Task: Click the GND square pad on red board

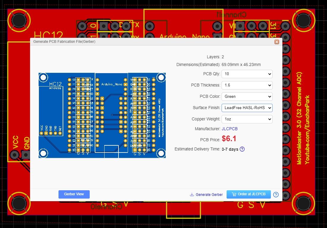Action: pyautogui.click(x=26, y=155)
